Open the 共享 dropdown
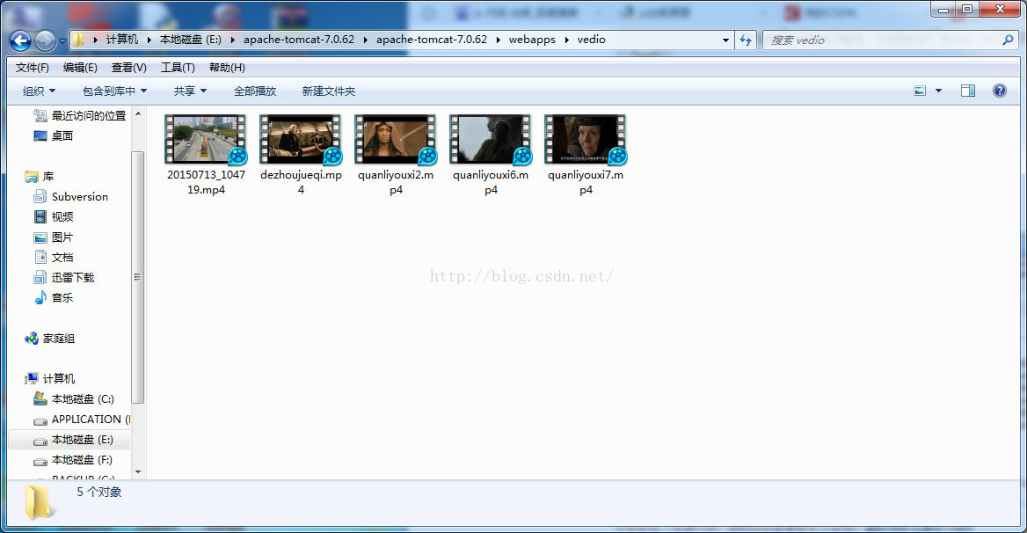Viewport: 1027px width, 533px height. pos(190,91)
